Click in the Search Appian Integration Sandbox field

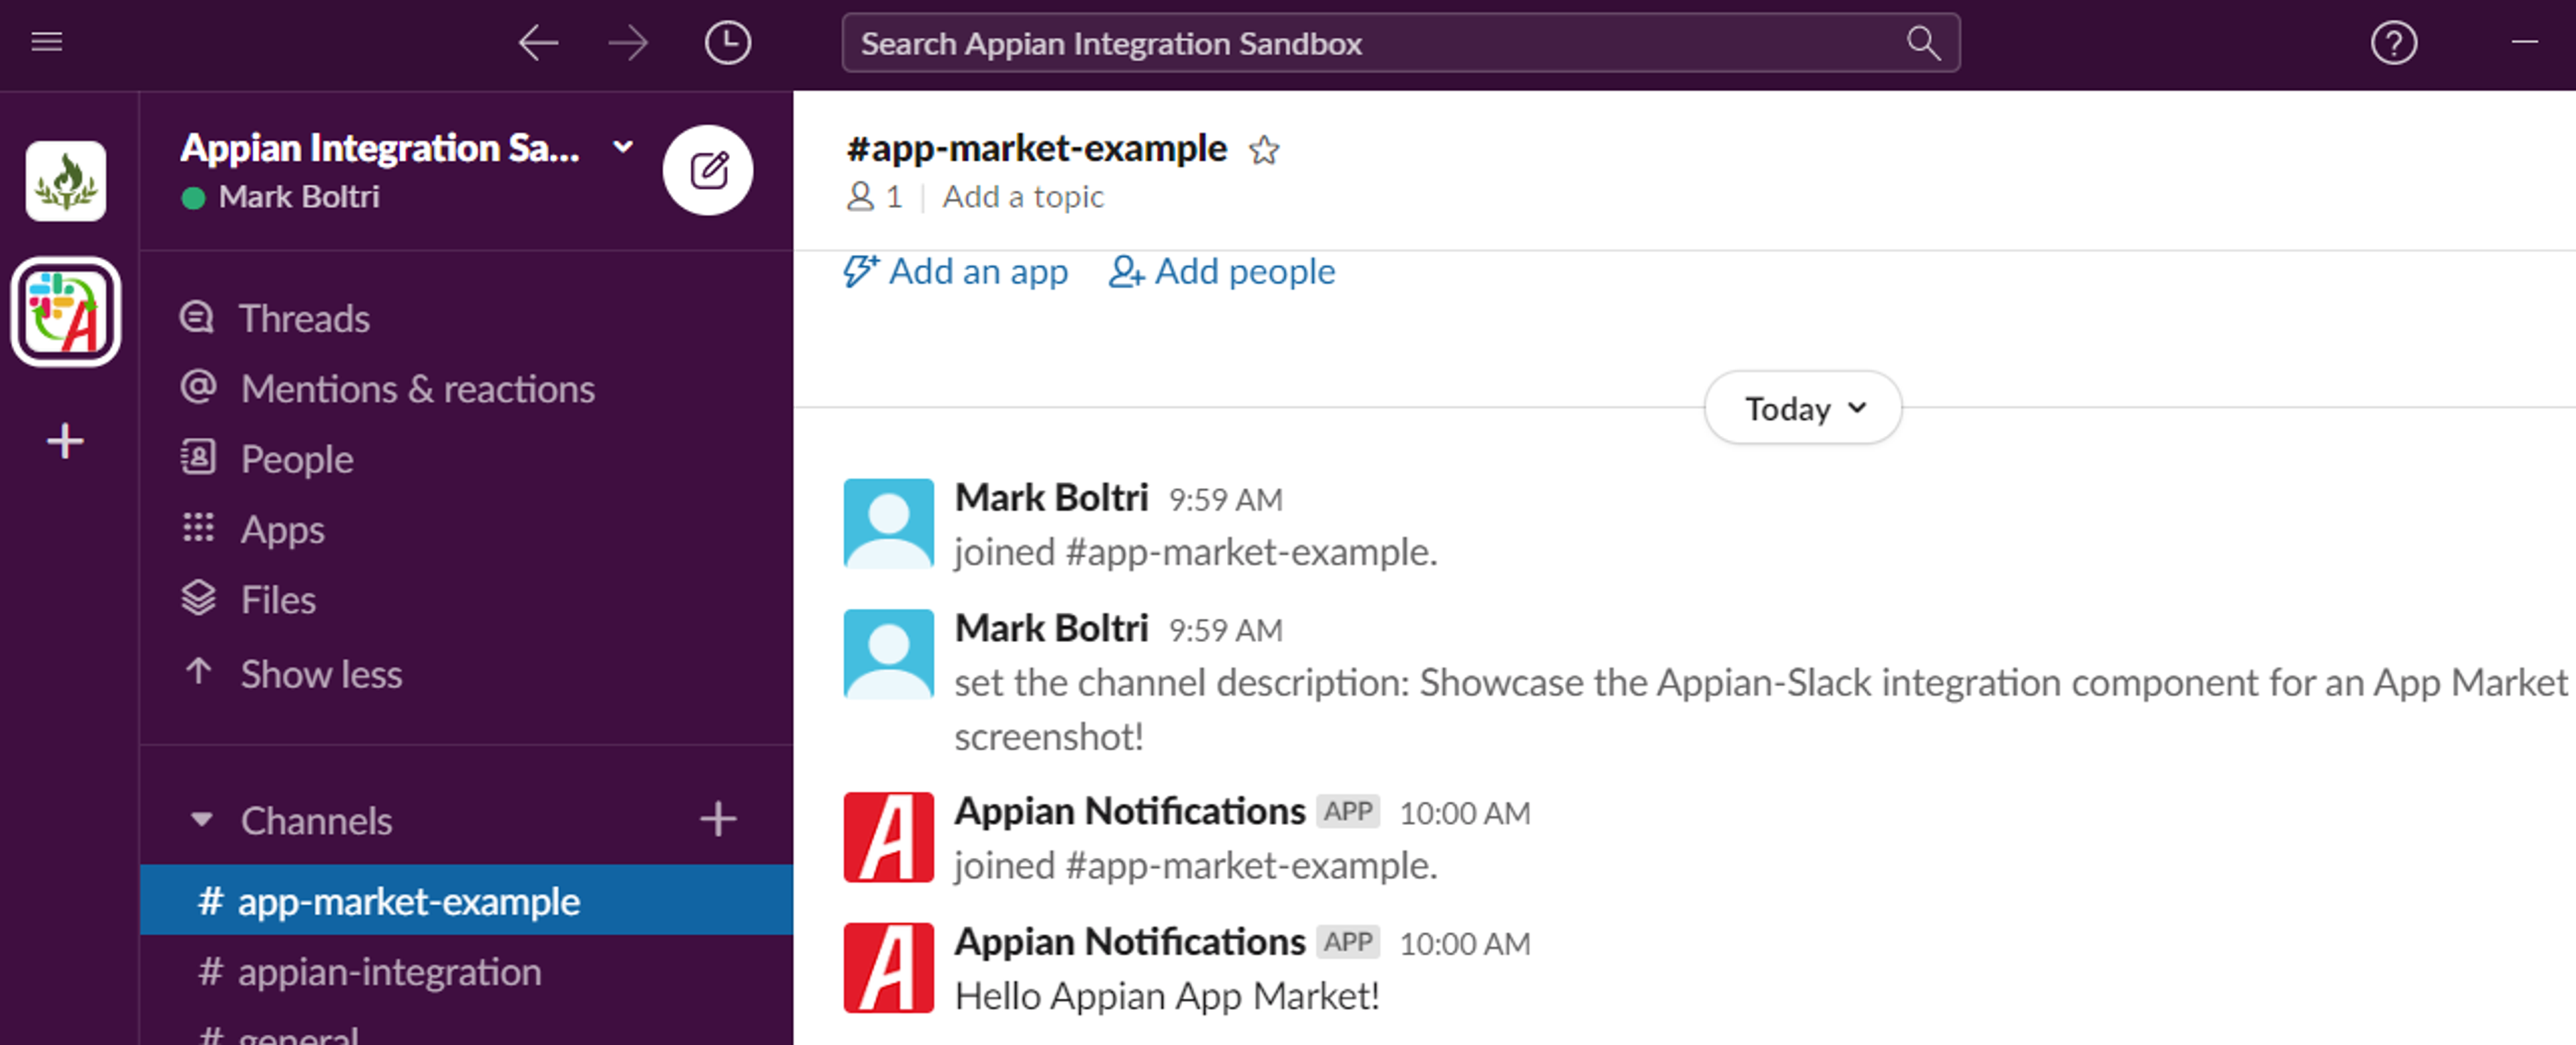click(x=1400, y=43)
